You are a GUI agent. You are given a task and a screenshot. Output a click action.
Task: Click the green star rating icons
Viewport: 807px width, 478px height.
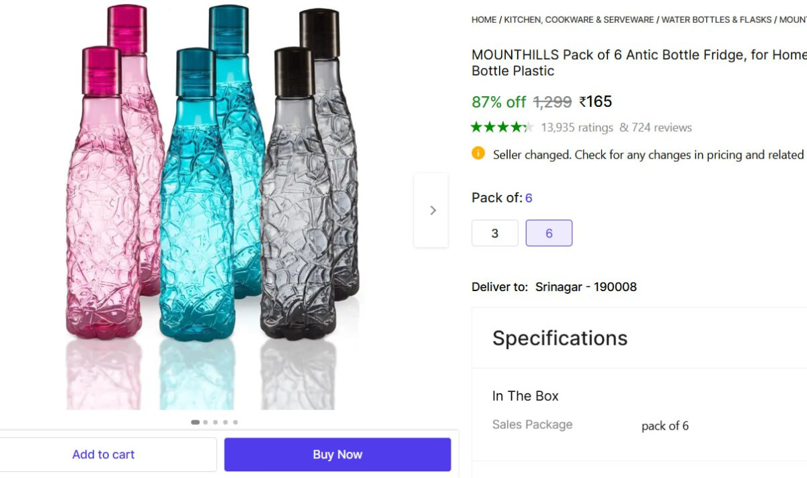[x=502, y=127]
